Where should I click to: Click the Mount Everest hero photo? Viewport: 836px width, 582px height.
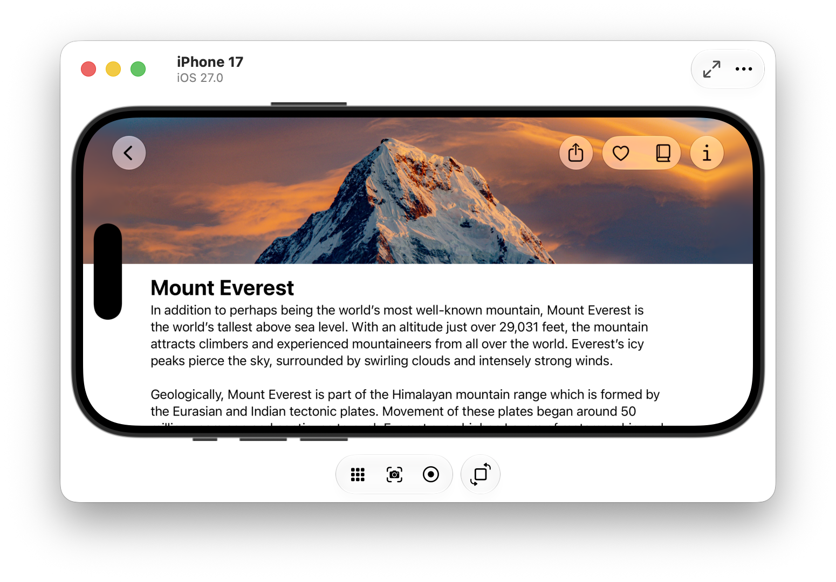click(418, 190)
